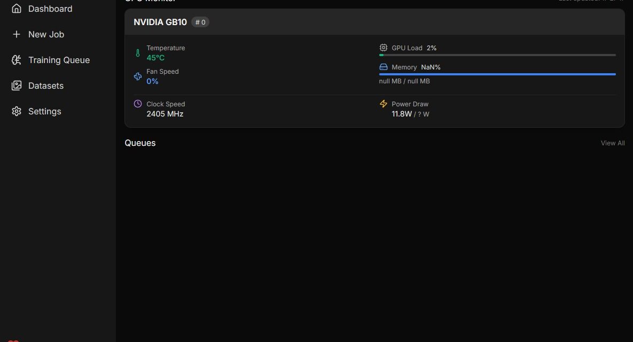Select the Memory storage icon
The height and width of the screenshot is (342, 633).
coord(383,67)
